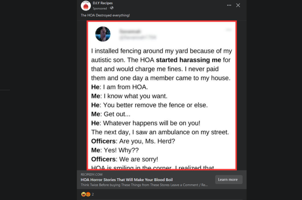Click the reaction count showing 2
302x200 pixels.
pyautogui.click(x=92, y=194)
